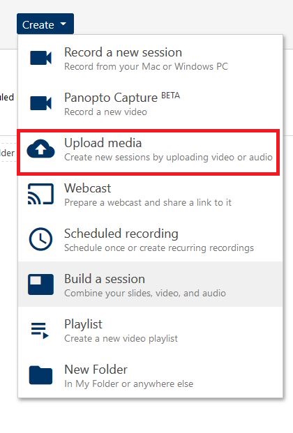Click the camera icon next to Panopto Capture
Image resolution: width=293 pixels, height=433 pixels.
[40, 103]
